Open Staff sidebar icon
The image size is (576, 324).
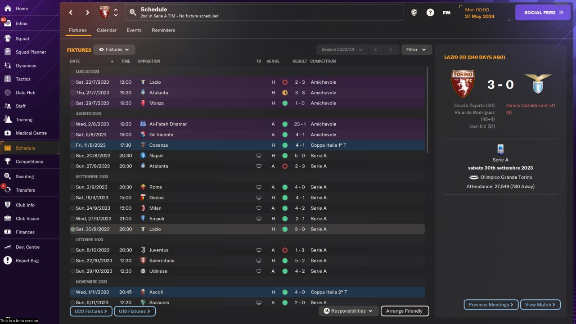coord(8,106)
